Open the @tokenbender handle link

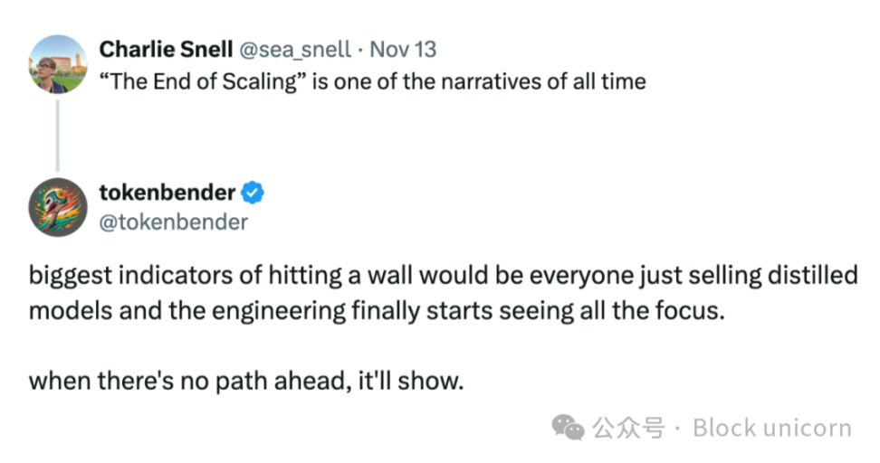coord(173,222)
